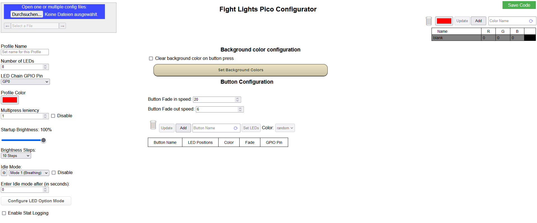The image size is (537, 223).
Task: Open the Profile Color red swatch
Action: click(x=10, y=100)
